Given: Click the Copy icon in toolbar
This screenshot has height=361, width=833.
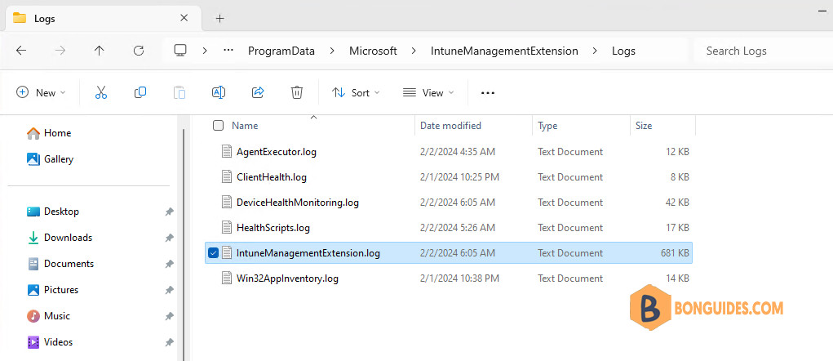Looking at the screenshot, I should (140, 92).
